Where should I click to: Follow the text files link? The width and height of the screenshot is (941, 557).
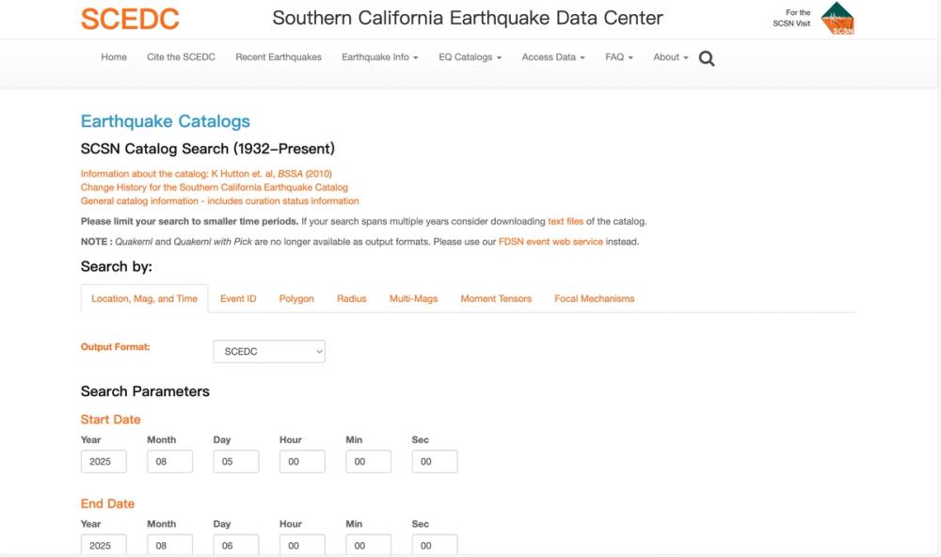(566, 221)
